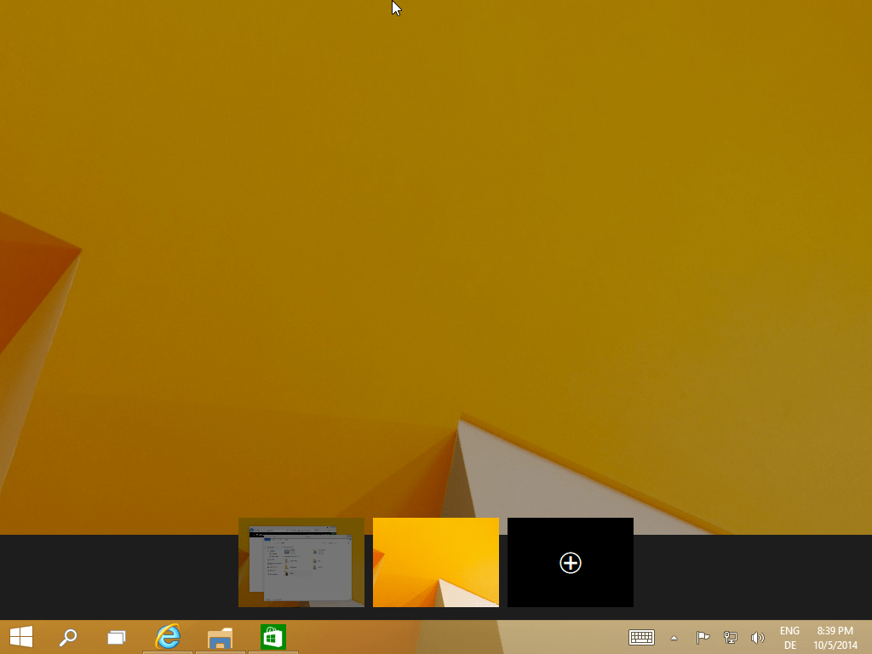Open File Explorer from the taskbar
This screenshot has width=872, height=654.
(220, 637)
